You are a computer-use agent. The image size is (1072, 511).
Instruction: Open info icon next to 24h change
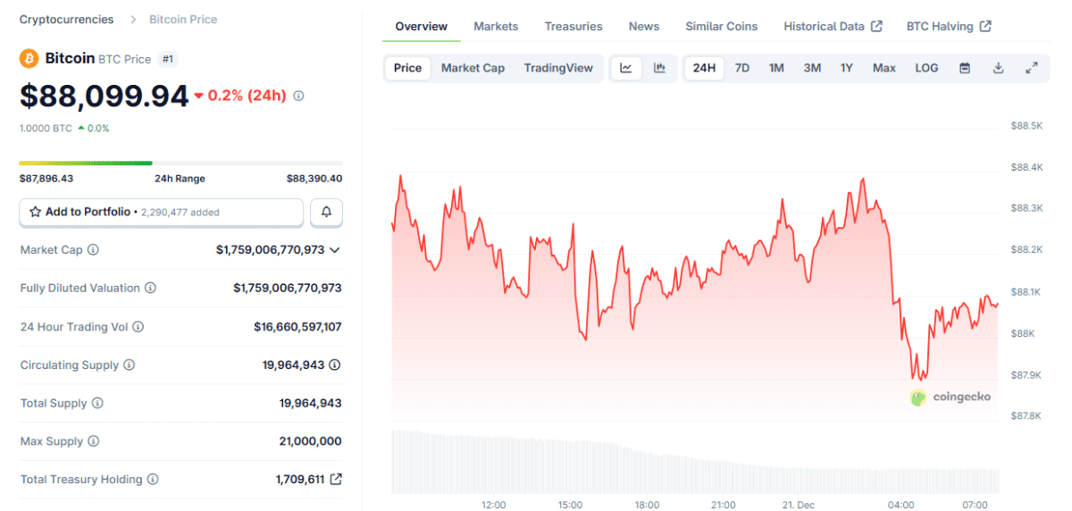point(298,96)
